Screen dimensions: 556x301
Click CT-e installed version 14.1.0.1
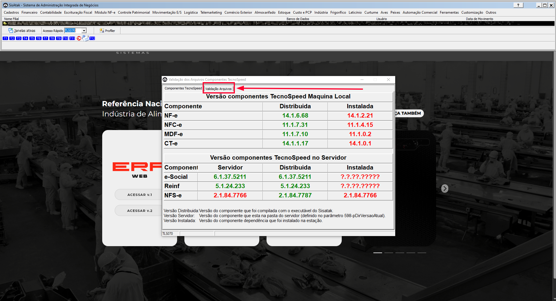(x=360, y=143)
